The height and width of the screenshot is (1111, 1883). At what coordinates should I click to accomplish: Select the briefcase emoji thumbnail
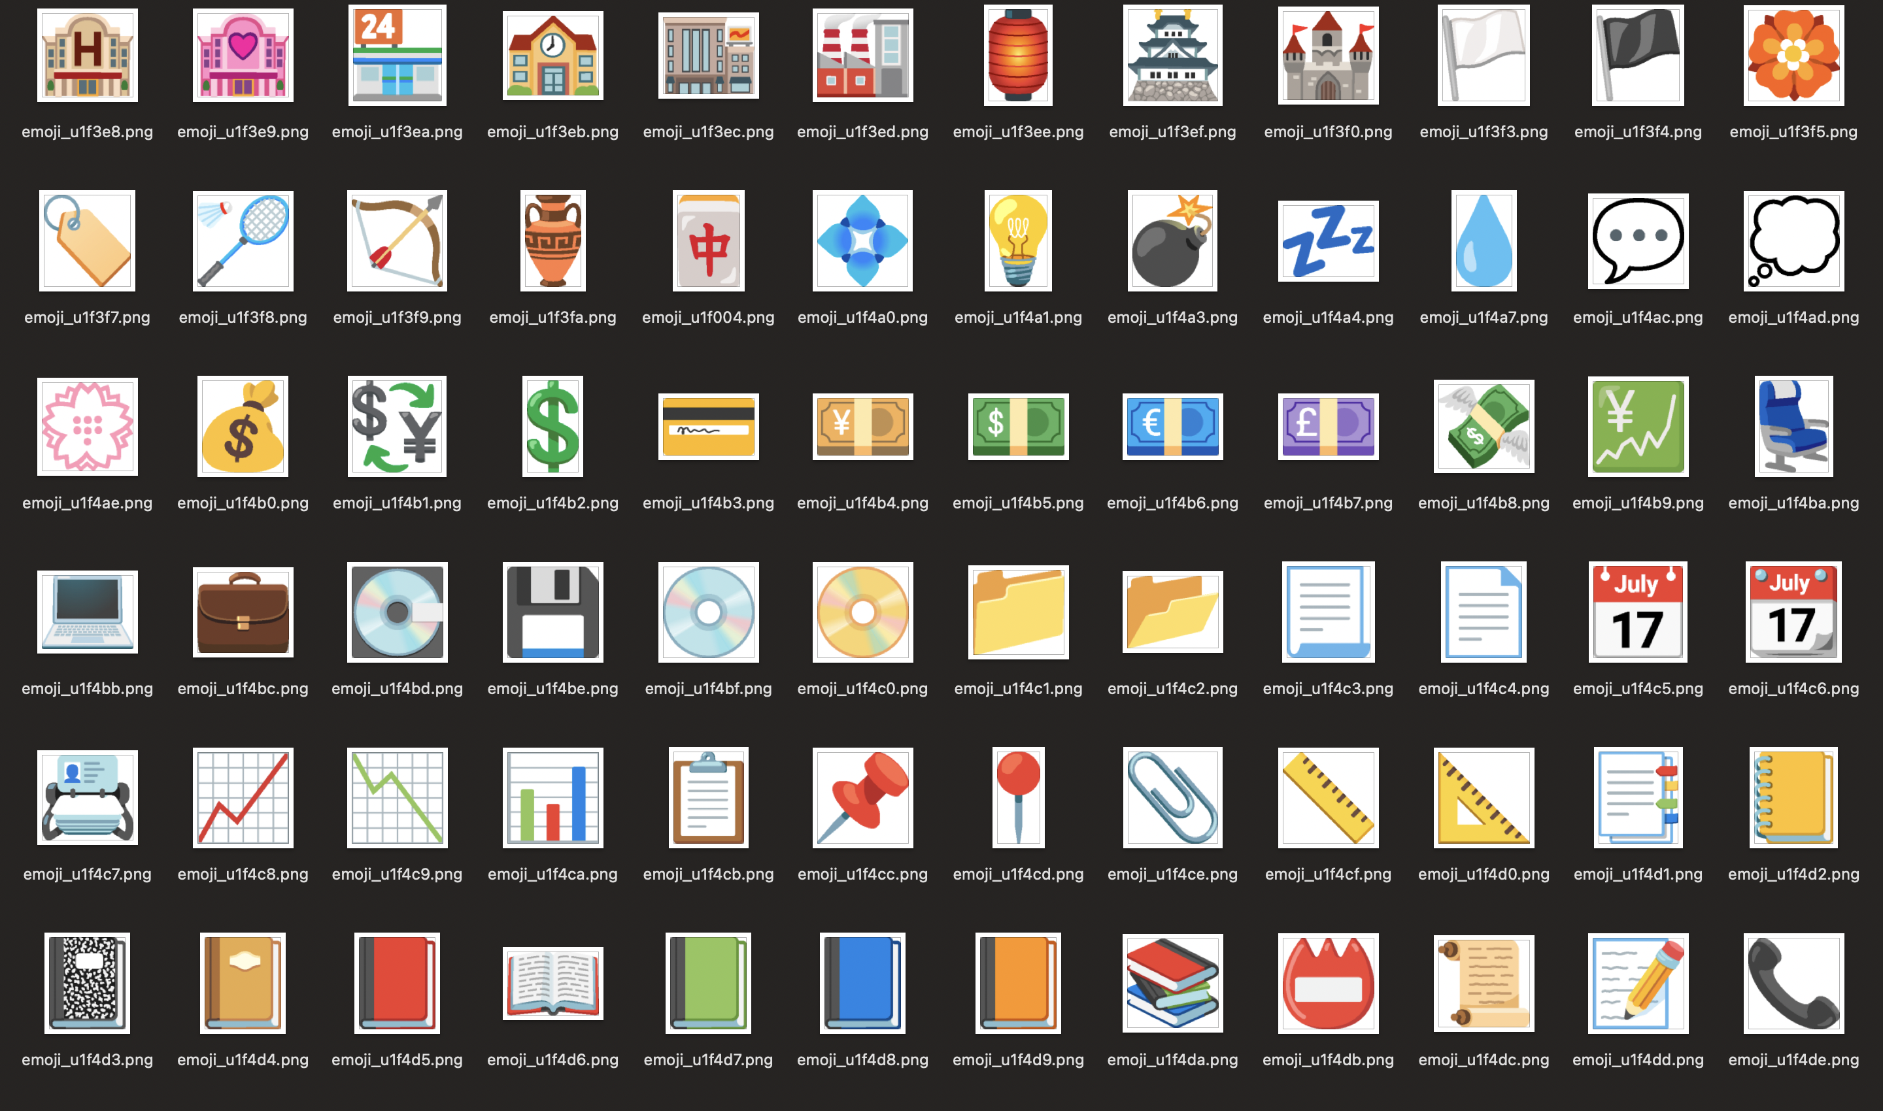click(243, 612)
